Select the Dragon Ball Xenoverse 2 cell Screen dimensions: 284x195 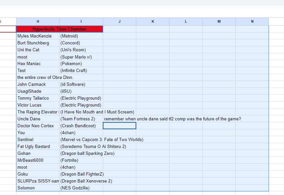tap(81, 181)
